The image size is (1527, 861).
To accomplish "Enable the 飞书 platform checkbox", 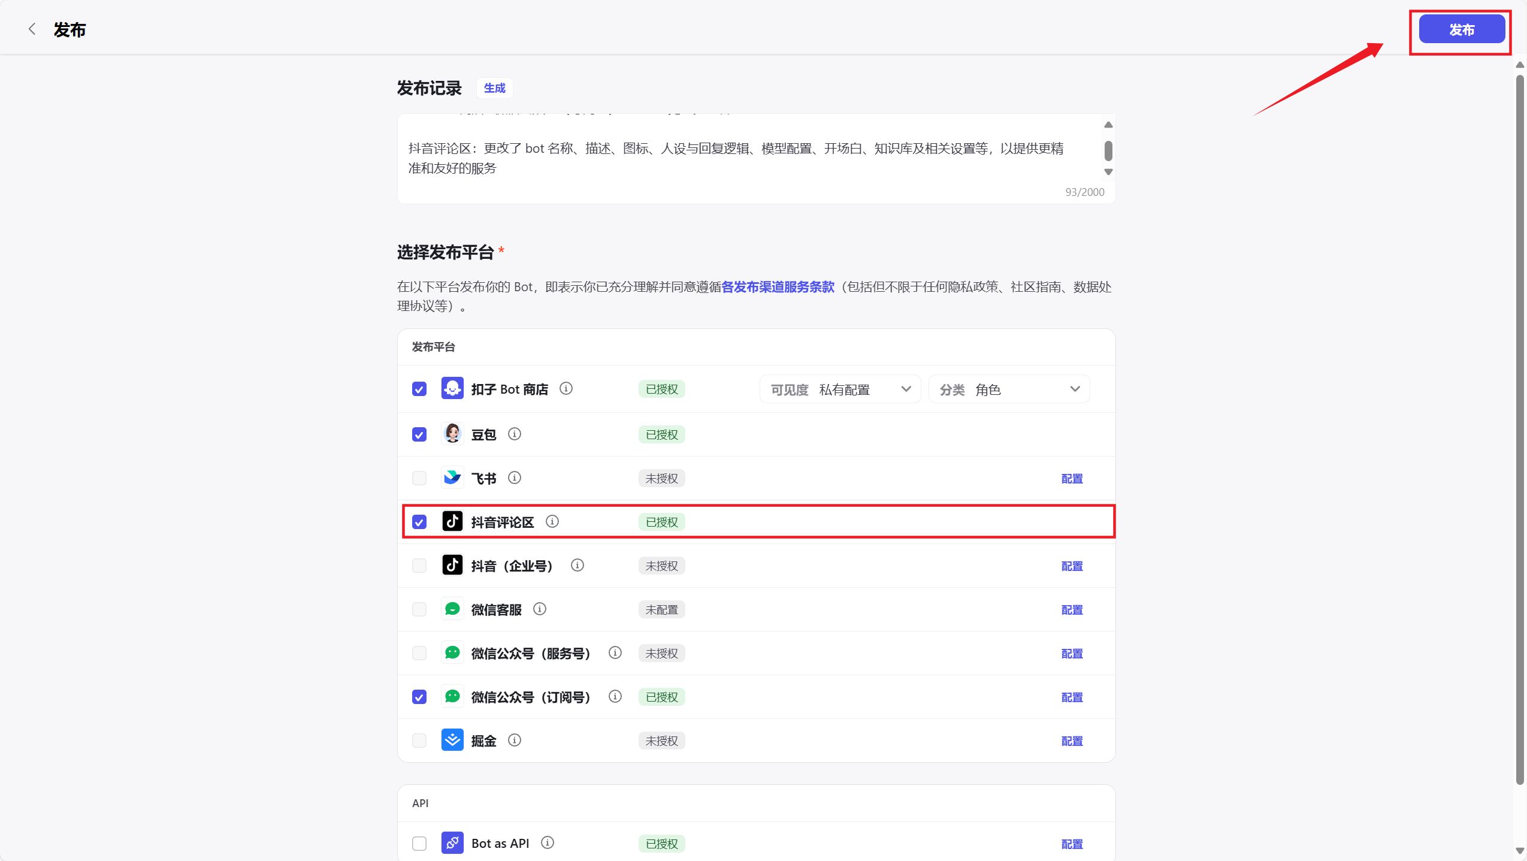I will point(419,478).
